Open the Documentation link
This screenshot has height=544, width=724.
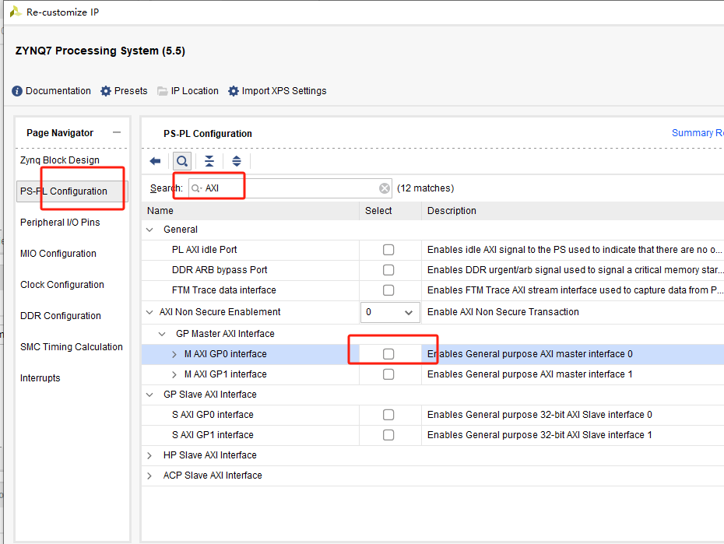tap(58, 91)
